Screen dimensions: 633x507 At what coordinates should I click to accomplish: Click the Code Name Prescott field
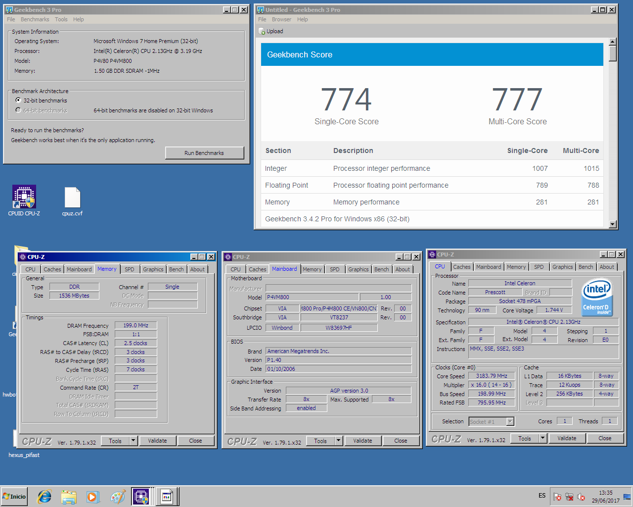(495, 292)
